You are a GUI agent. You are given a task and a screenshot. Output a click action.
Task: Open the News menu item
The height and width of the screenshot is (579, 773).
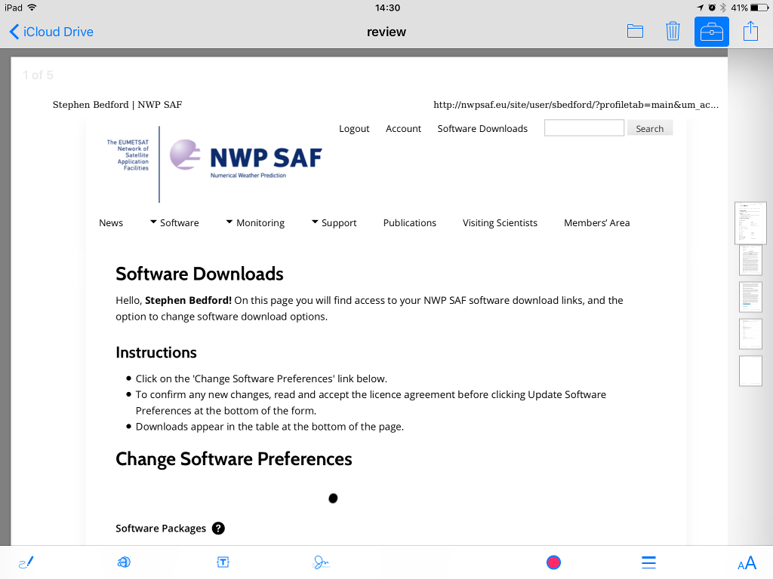tap(111, 222)
